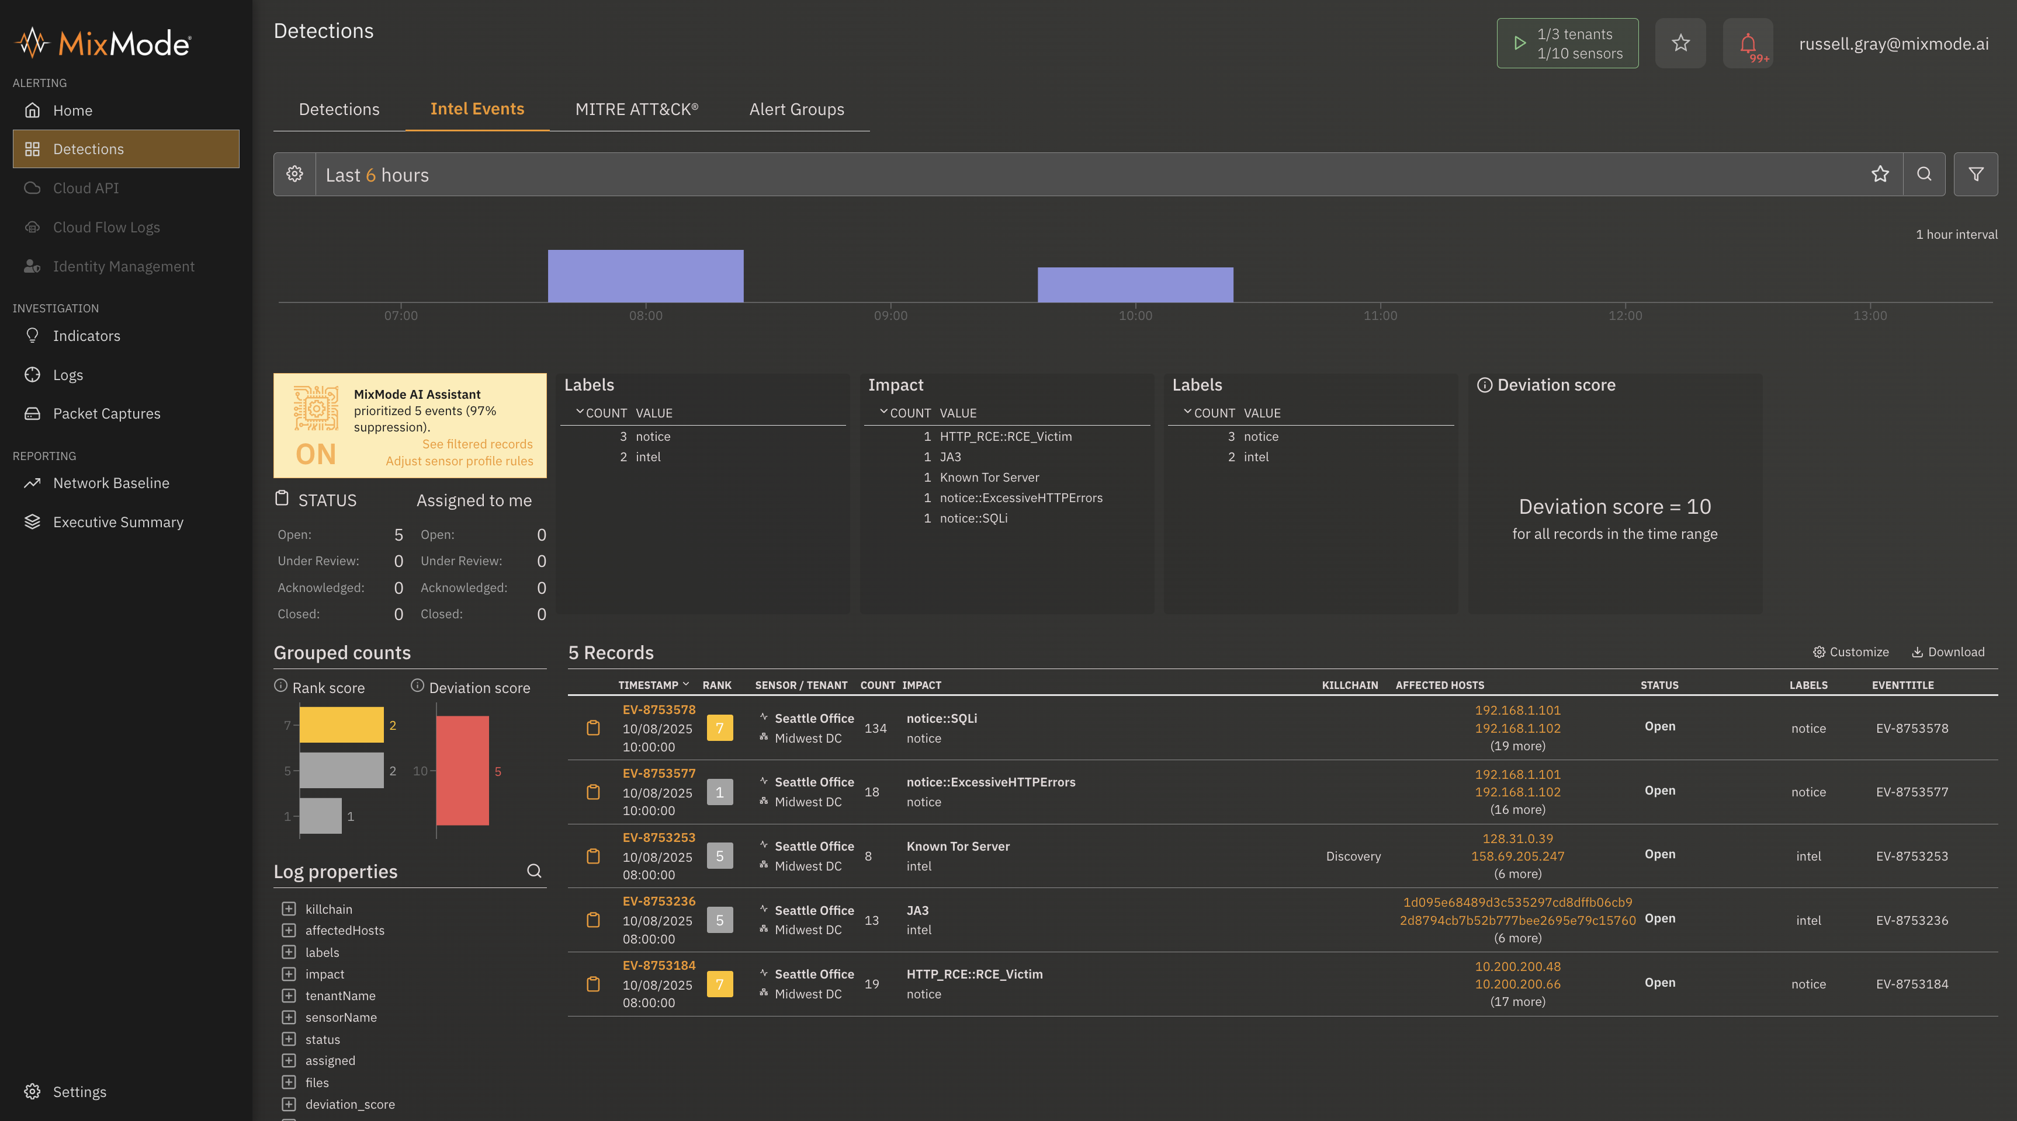Click the Deviation score info icon
The width and height of the screenshot is (2017, 1121).
(1484, 385)
